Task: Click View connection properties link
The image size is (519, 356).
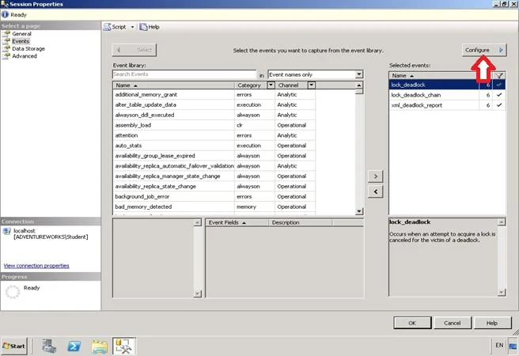Action: pyautogui.click(x=36, y=266)
